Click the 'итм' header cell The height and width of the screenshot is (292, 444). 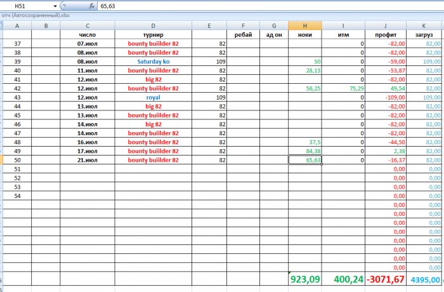click(344, 35)
